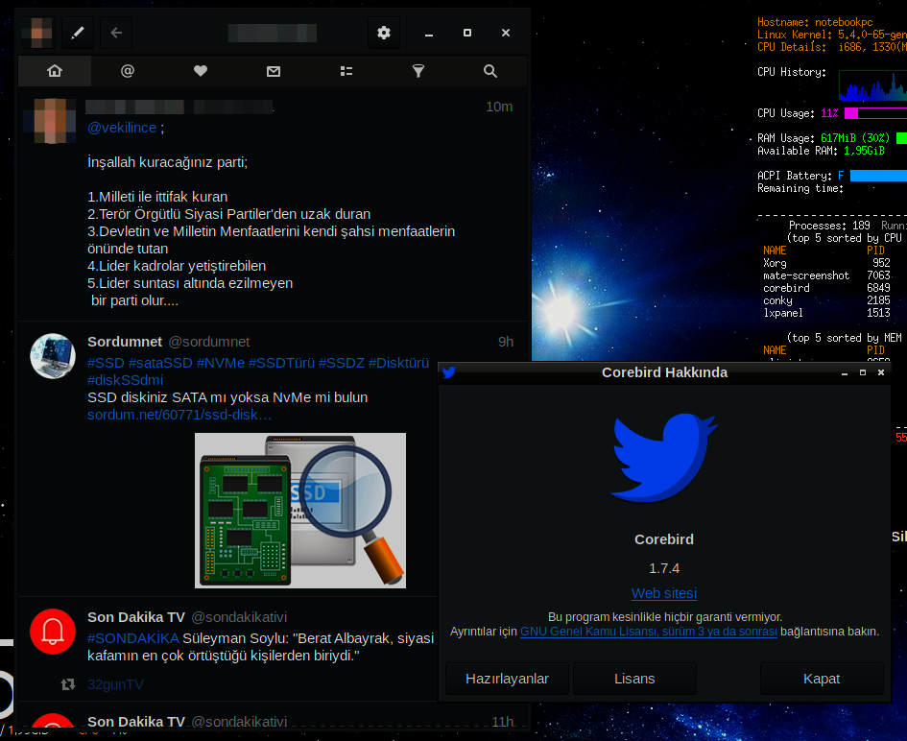Click the corebird row in conky process list
Screen dimensions: 907x741
[826, 288]
